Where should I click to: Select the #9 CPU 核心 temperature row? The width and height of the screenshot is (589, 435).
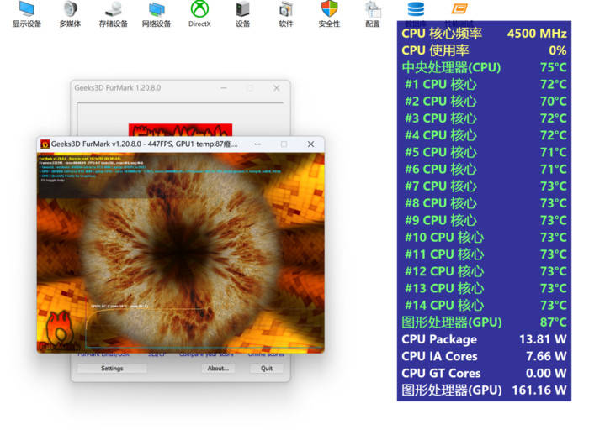[x=484, y=220]
